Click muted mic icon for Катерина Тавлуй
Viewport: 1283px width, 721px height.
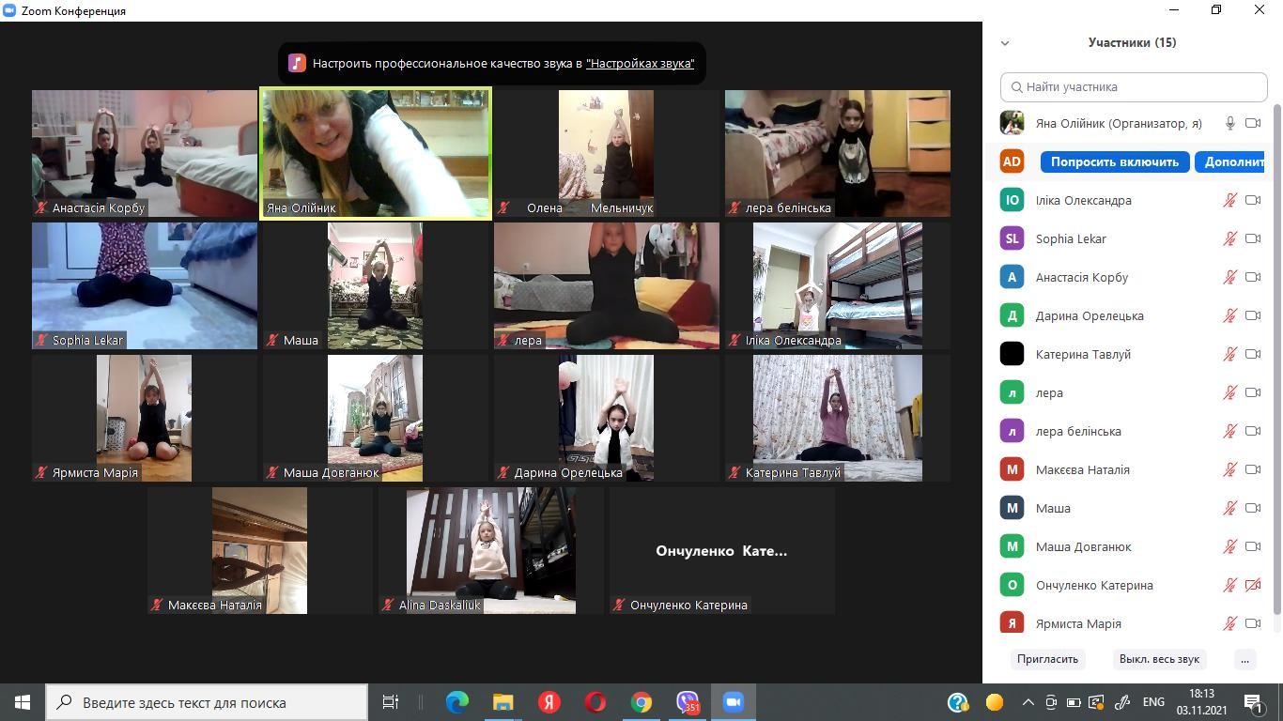point(1229,354)
